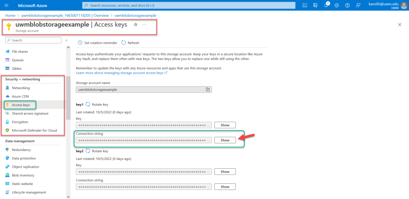
Task: Click the File shares sidebar icon
Action: tap(8, 51)
